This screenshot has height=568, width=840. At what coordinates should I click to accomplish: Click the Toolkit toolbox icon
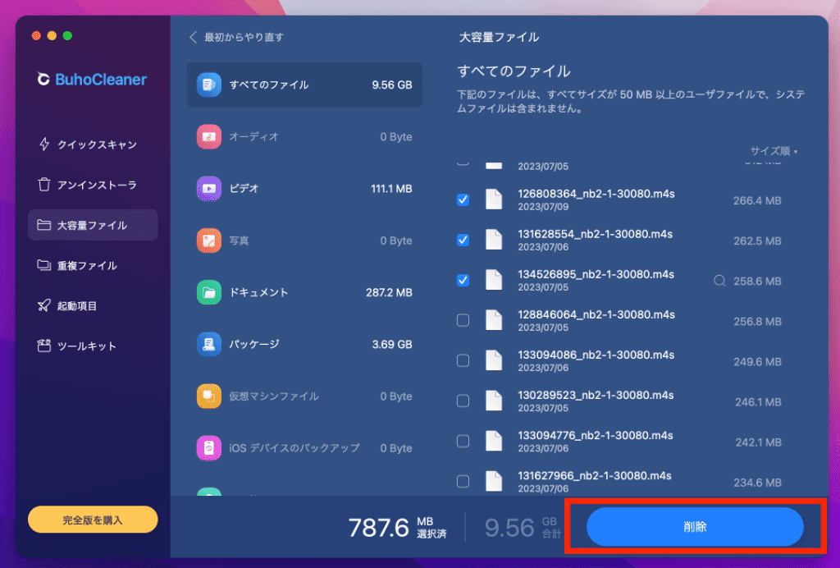coord(44,346)
